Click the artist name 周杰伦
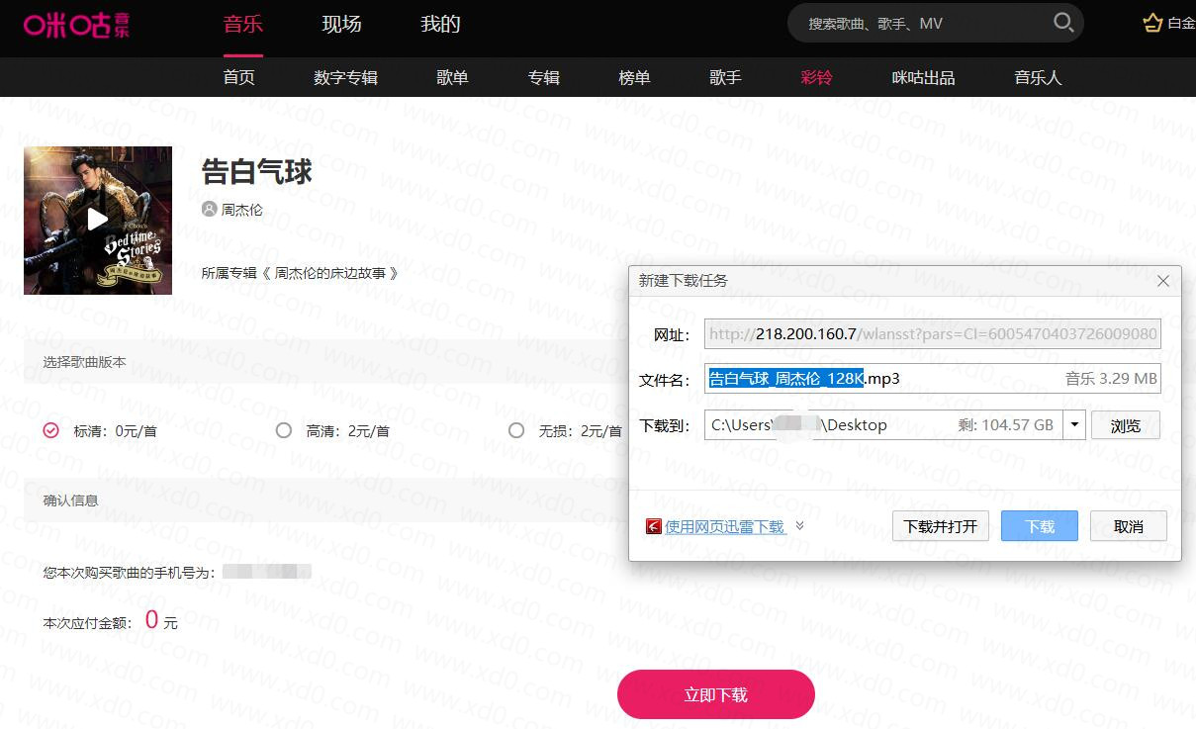Image resolution: width=1196 pixels, height=729 pixels. click(242, 210)
